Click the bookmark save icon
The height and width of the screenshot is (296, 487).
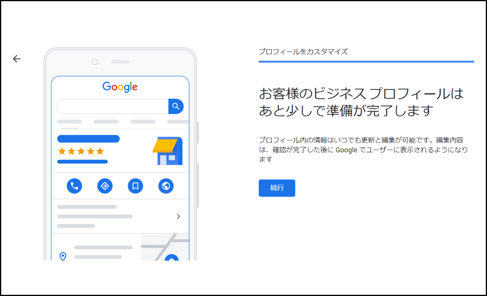[x=135, y=186]
